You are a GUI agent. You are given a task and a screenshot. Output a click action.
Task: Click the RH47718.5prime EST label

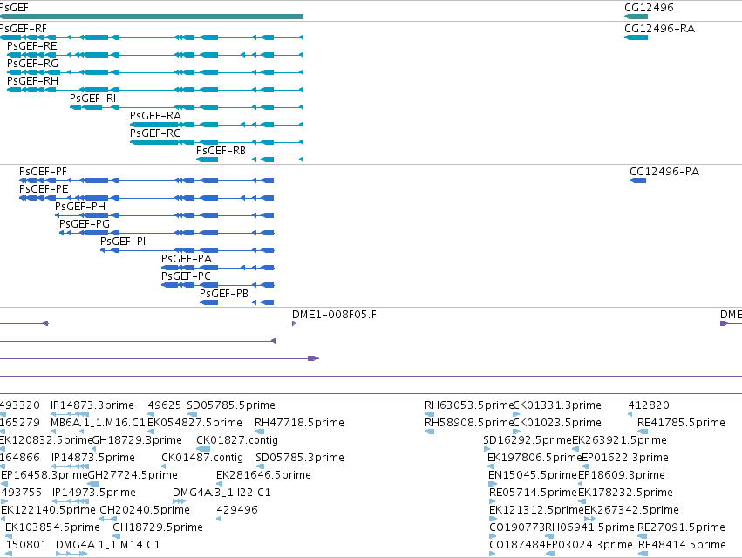click(x=299, y=423)
